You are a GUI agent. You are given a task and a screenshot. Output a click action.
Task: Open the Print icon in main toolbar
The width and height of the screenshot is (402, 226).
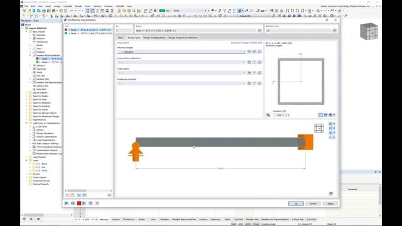53,11
